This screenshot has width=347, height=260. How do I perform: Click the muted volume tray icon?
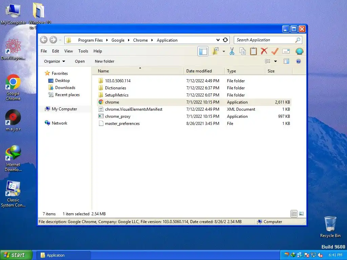pos(320,255)
